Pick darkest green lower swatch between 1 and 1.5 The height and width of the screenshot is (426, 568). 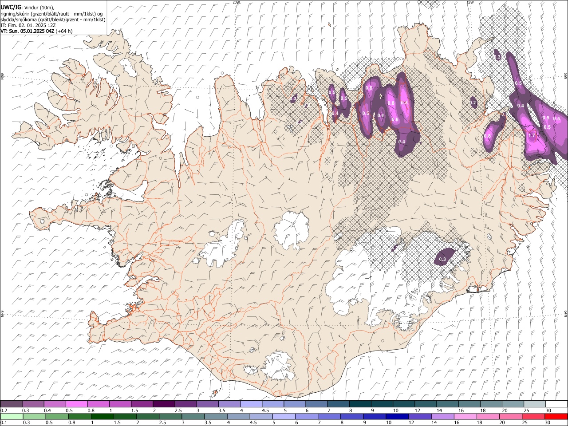[x=102, y=416]
